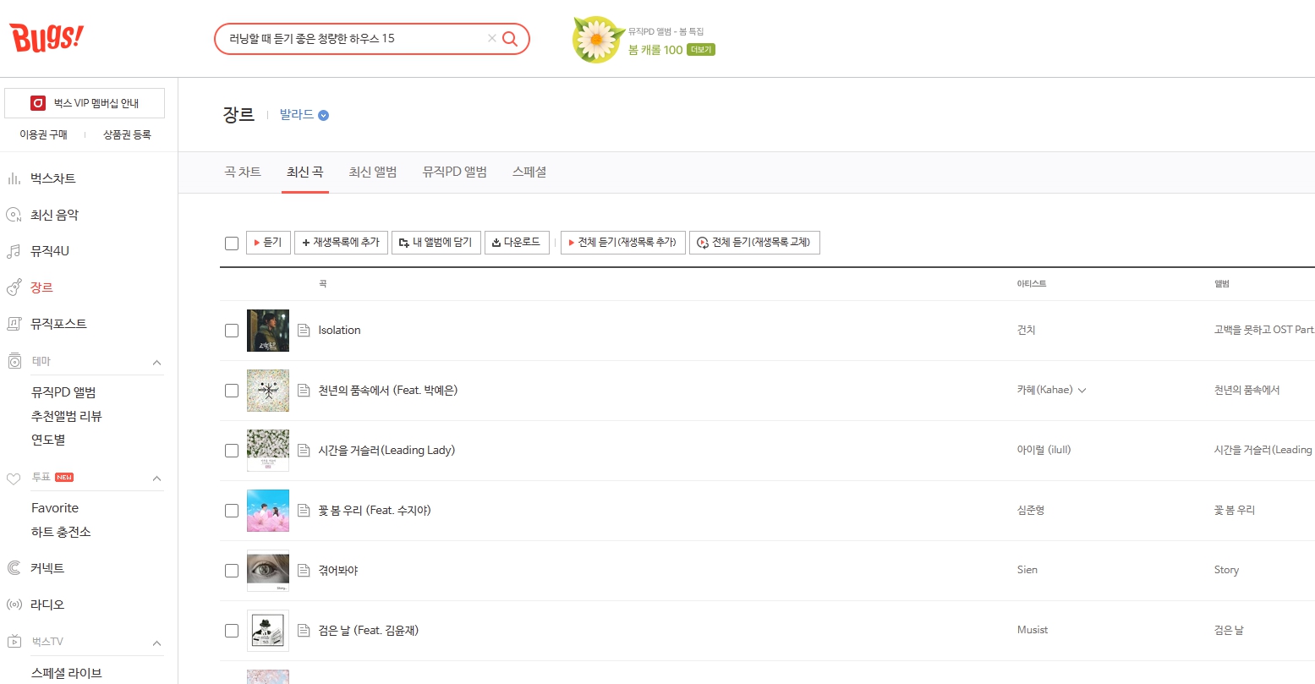Click 전체 듣기(재생목록 교체) button
Image resolution: width=1315 pixels, height=684 pixels.
click(754, 243)
